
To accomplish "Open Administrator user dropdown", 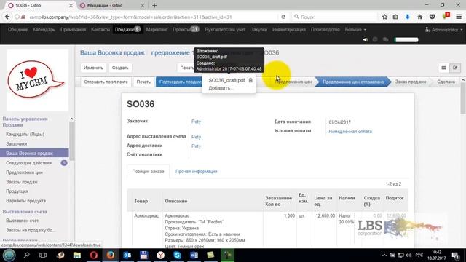I will [444, 30].
